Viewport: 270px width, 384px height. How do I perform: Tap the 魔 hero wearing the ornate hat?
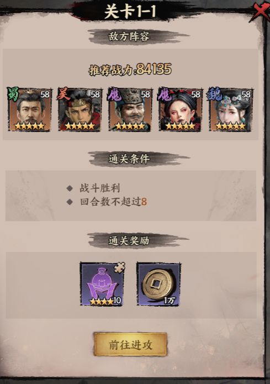(x=130, y=110)
